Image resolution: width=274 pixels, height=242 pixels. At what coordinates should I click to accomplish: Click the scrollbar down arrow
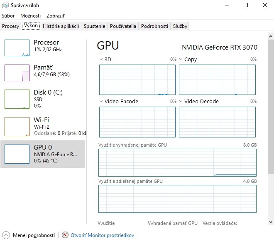coord(271,222)
